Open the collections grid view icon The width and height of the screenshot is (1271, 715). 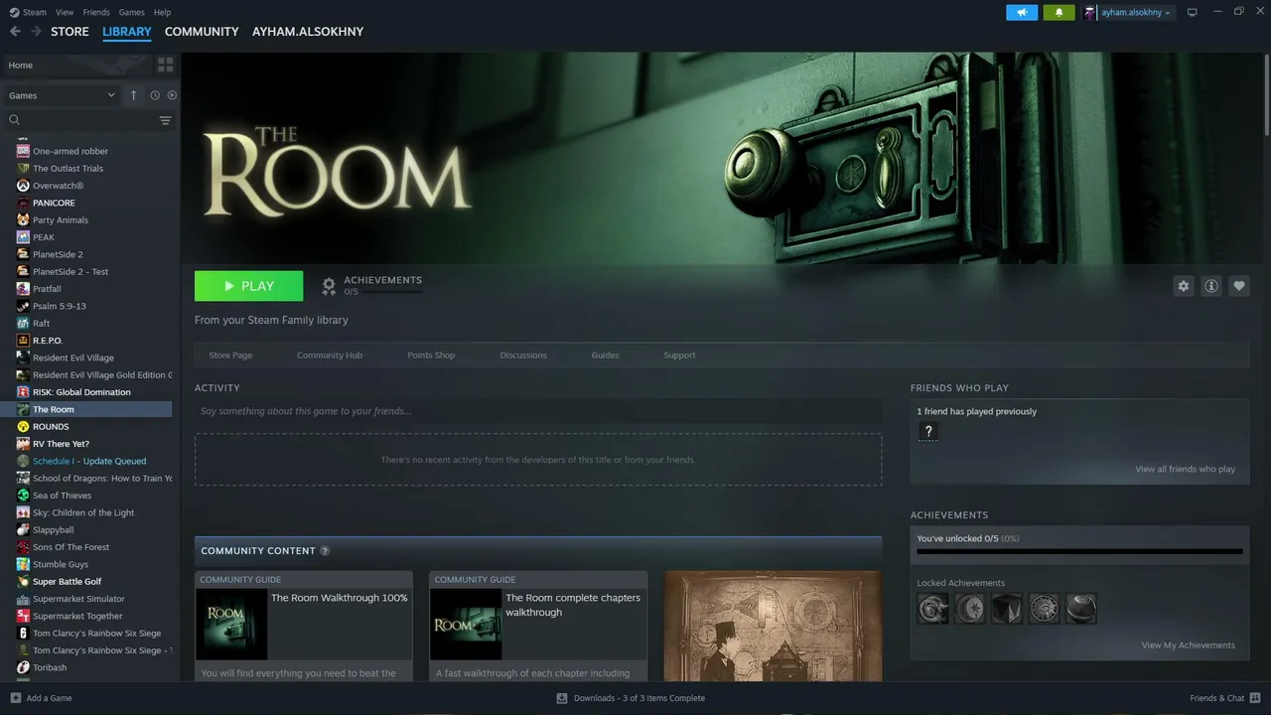165,65
